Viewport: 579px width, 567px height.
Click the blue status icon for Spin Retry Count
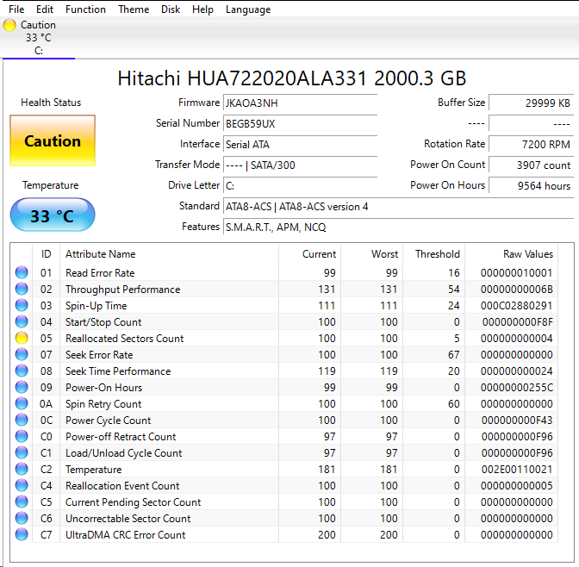22,403
